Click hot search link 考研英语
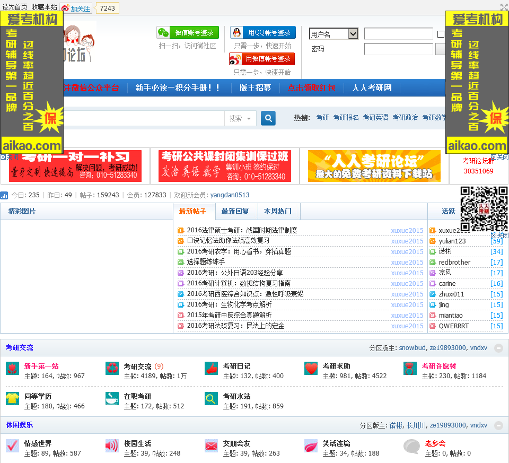 [x=375, y=118]
